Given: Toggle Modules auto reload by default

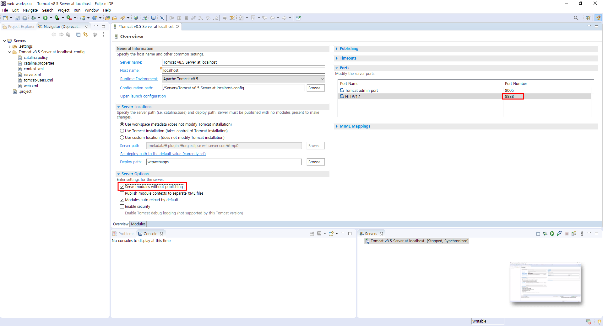Looking at the screenshot, I should click(x=122, y=200).
